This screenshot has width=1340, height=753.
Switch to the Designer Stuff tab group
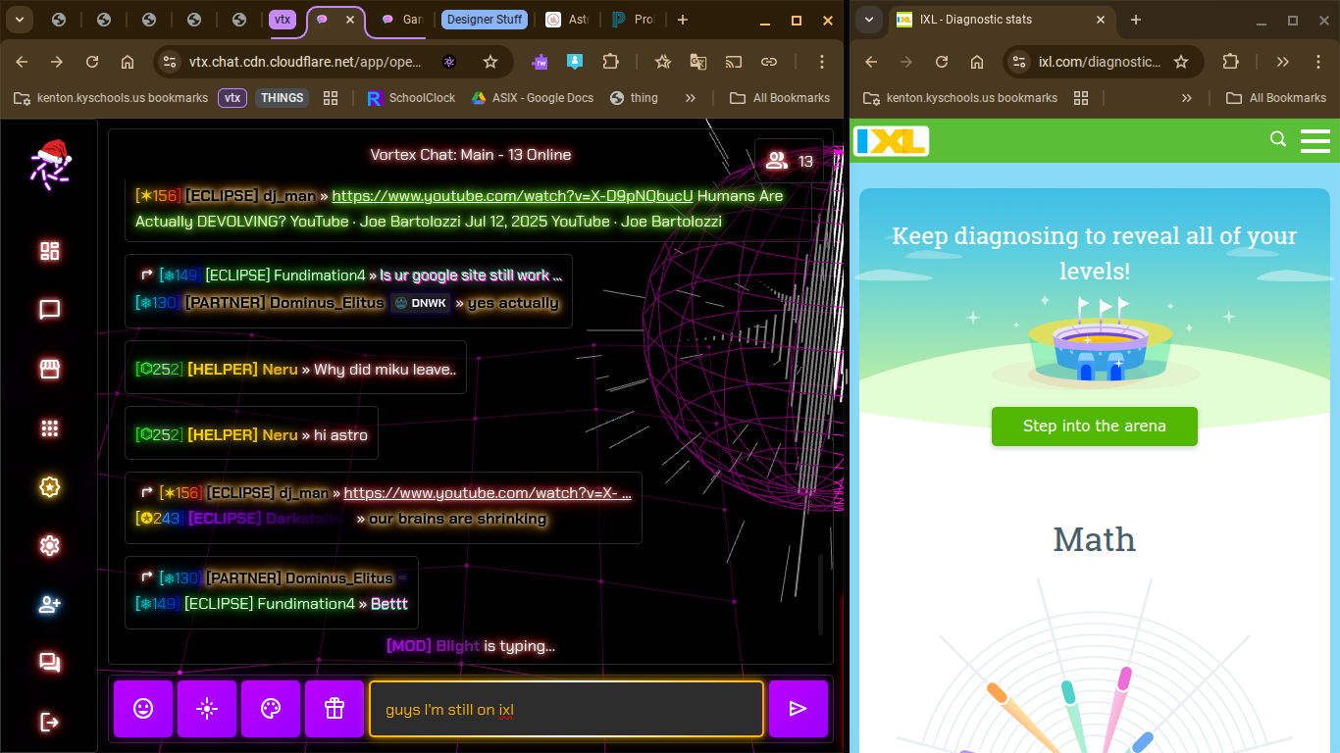tap(485, 20)
